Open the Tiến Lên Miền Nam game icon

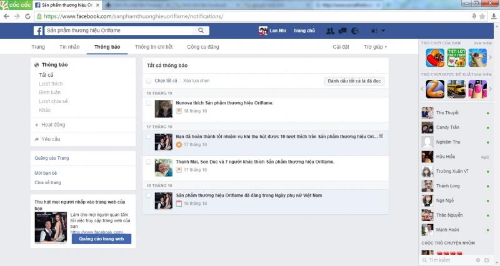pyautogui.click(x=456, y=57)
